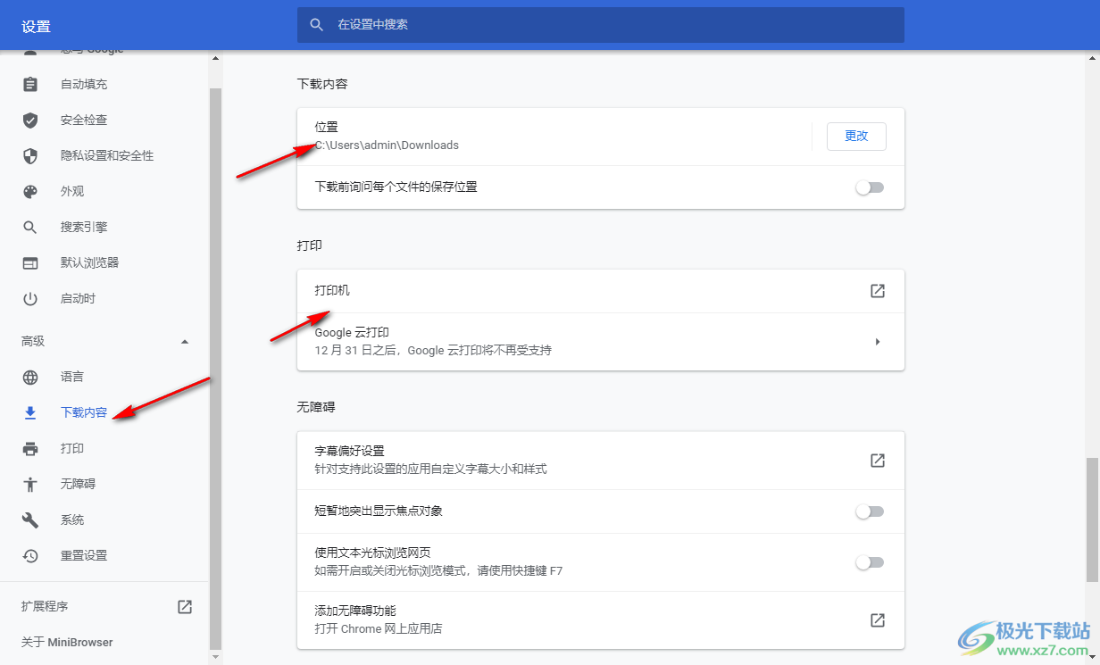Open 字幕偏好设置 external link icon
The height and width of the screenshot is (665, 1100).
877,460
